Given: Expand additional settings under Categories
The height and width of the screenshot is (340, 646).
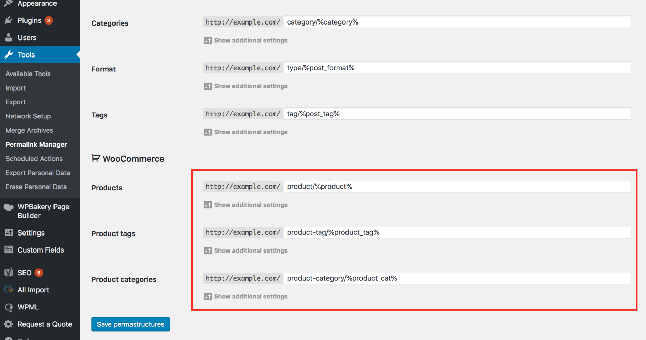Looking at the screenshot, I should click(245, 40).
